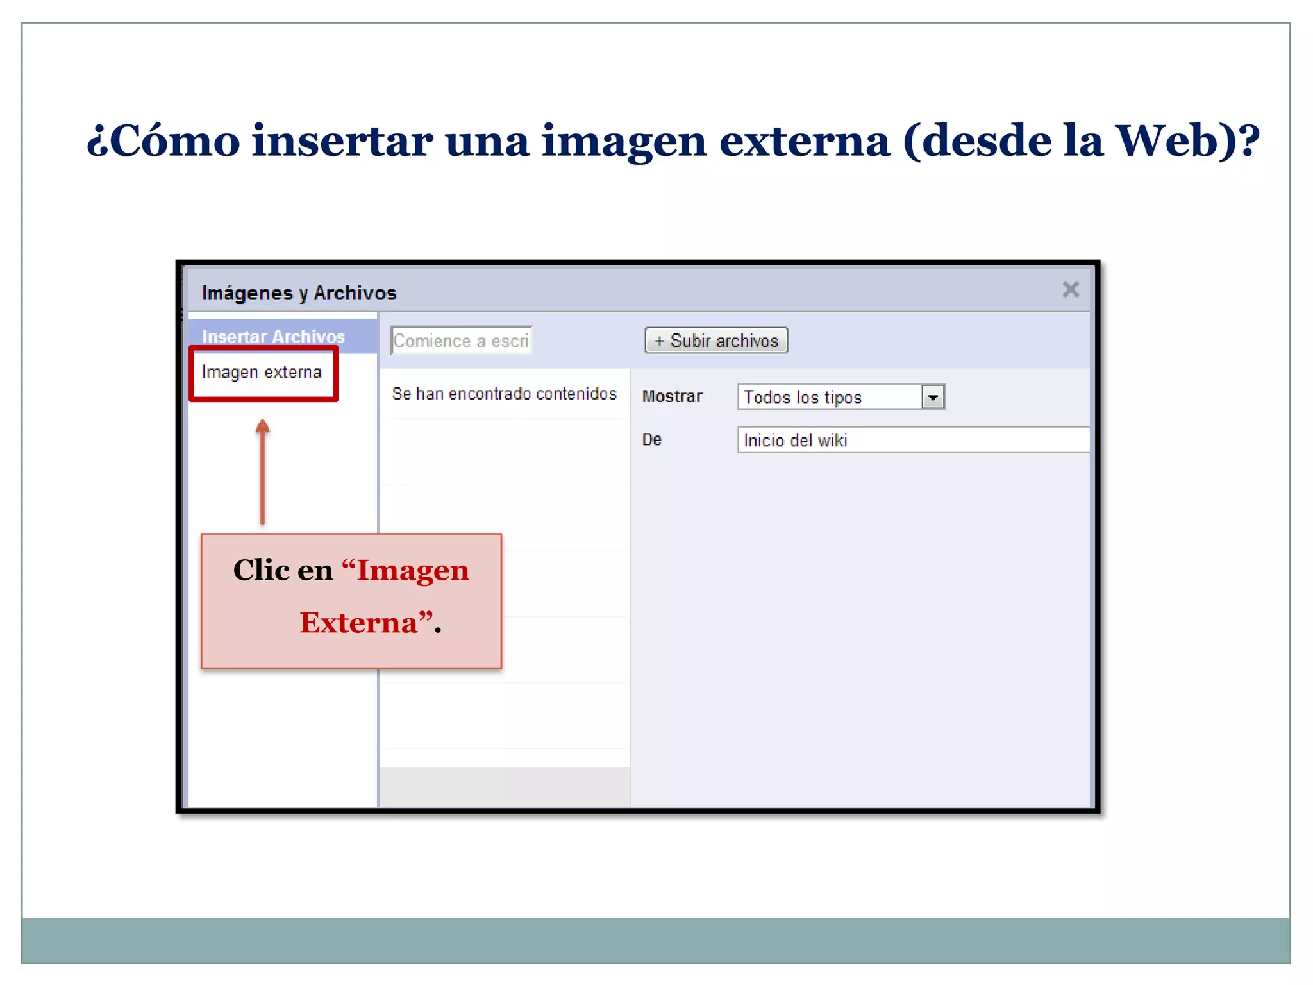Click the Mostrar label
This screenshot has height=985, width=1313.
pyautogui.click(x=672, y=396)
